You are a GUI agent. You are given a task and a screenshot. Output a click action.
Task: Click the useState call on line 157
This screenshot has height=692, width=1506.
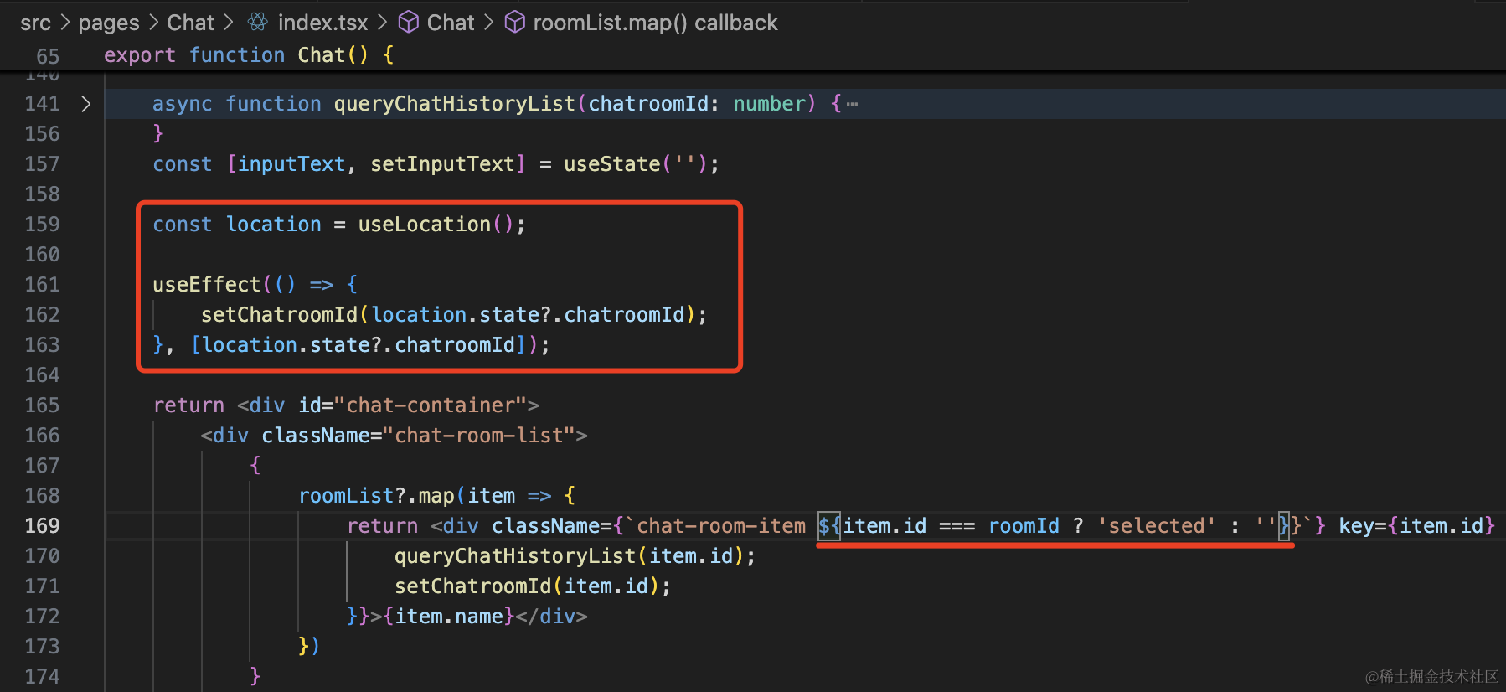[x=611, y=164]
